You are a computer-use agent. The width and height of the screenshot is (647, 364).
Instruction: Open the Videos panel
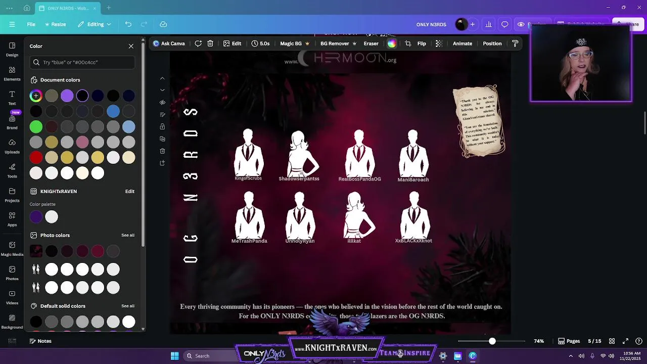tap(12, 297)
